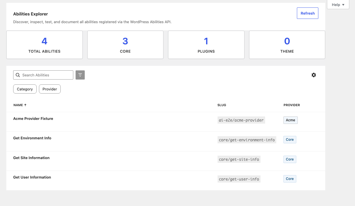The width and height of the screenshot is (355, 206).
Task: Click the magnifier icon in Search Abilities
Action: pyautogui.click(x=18, y=75)
